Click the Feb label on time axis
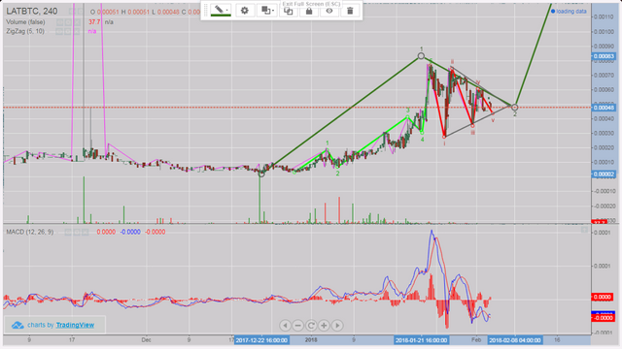622x349 pixels. click(476, 340)
